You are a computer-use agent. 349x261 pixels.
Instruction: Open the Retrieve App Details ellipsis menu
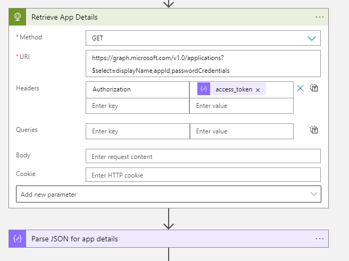[x=319, y=17]
